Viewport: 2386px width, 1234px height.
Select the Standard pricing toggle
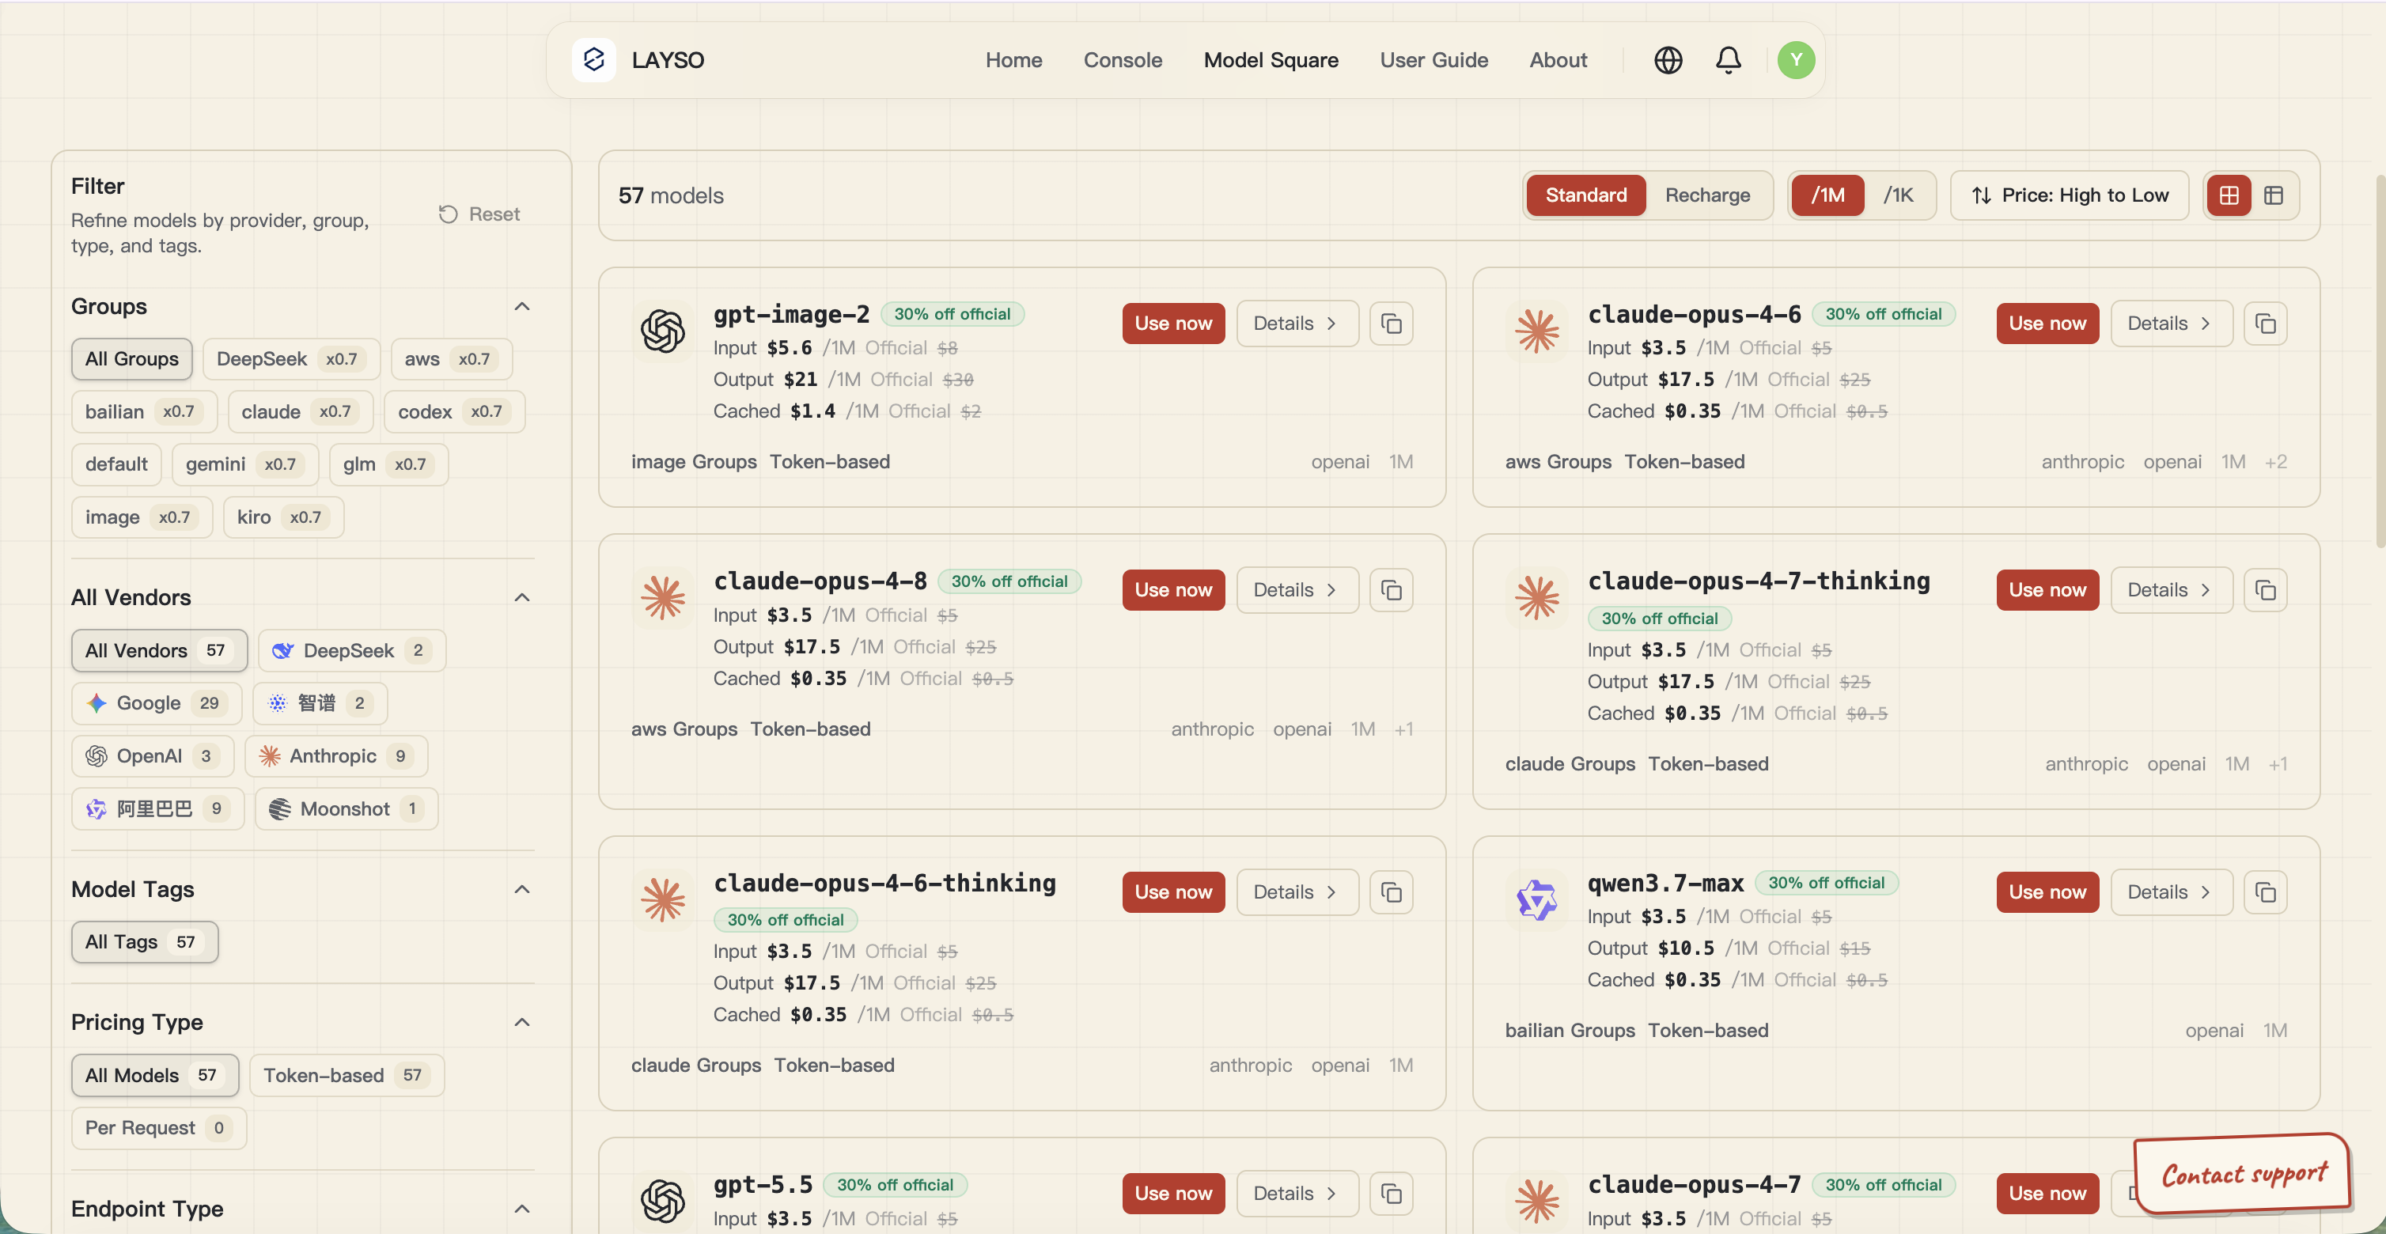click(1585, 195)
